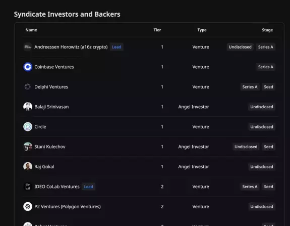This screenshot has height=226, width=290.
Task: Click Syndicate Investors and Backers heading
Action: (x=67, y=15)
